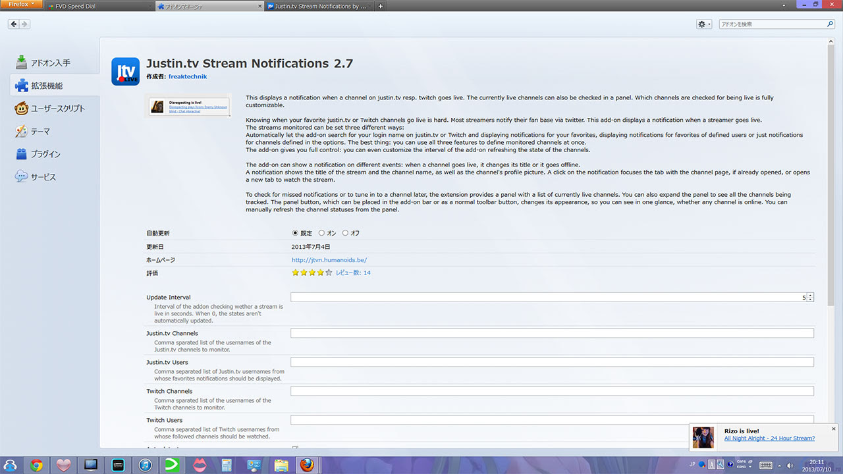Click the Justin.tv Users text field
This screenshot has height=474, width=843.
pos(552,362)
